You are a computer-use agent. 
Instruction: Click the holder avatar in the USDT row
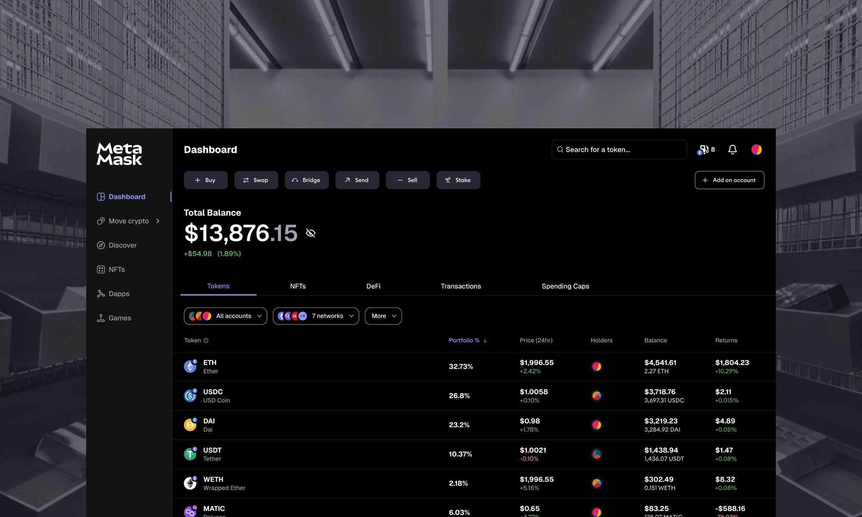597,454
